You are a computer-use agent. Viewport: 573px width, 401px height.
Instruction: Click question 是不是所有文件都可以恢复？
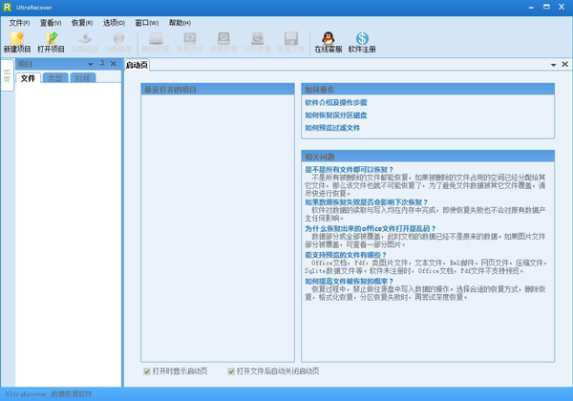coord(349,169)
